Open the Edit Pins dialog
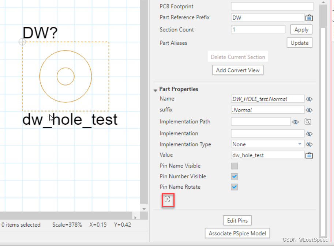 (237, 220)
